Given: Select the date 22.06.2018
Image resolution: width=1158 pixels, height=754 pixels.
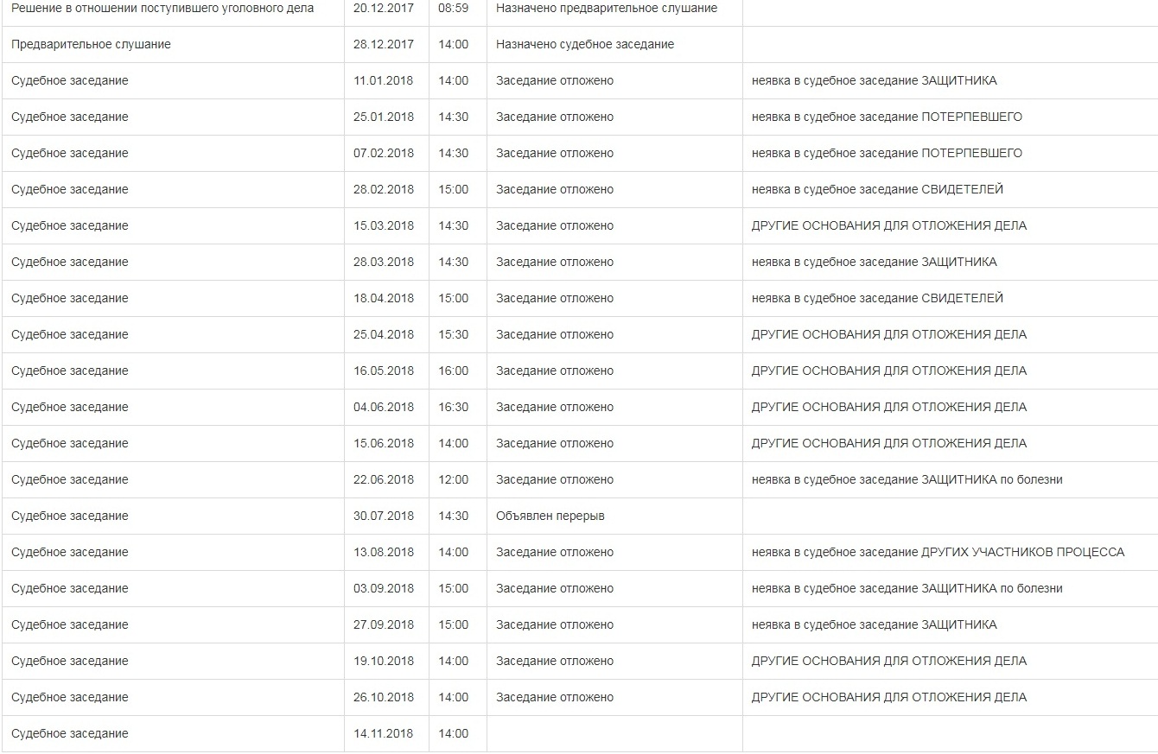Looking at the screenshot, I should (384, 479).
